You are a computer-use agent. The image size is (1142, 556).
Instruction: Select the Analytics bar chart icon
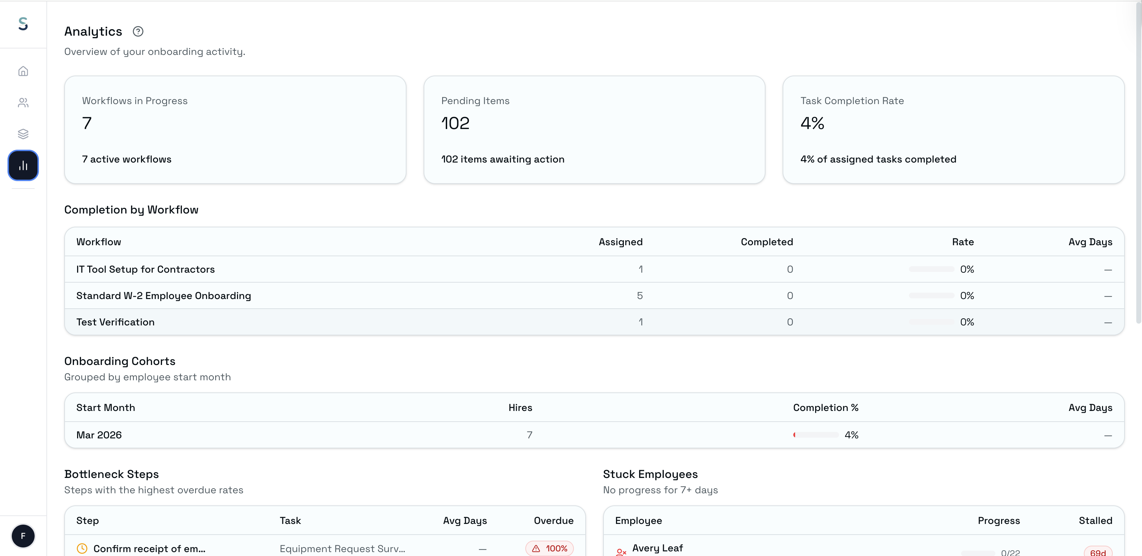23,166
